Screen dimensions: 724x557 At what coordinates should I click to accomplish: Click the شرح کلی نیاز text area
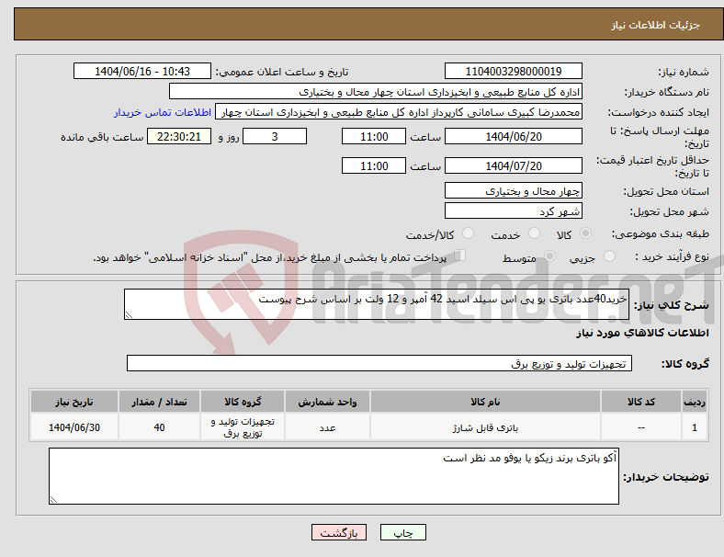(377, 304)
